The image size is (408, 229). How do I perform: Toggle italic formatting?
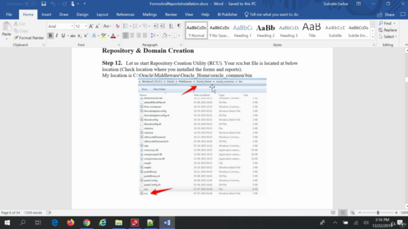click(x=57, y=36)
